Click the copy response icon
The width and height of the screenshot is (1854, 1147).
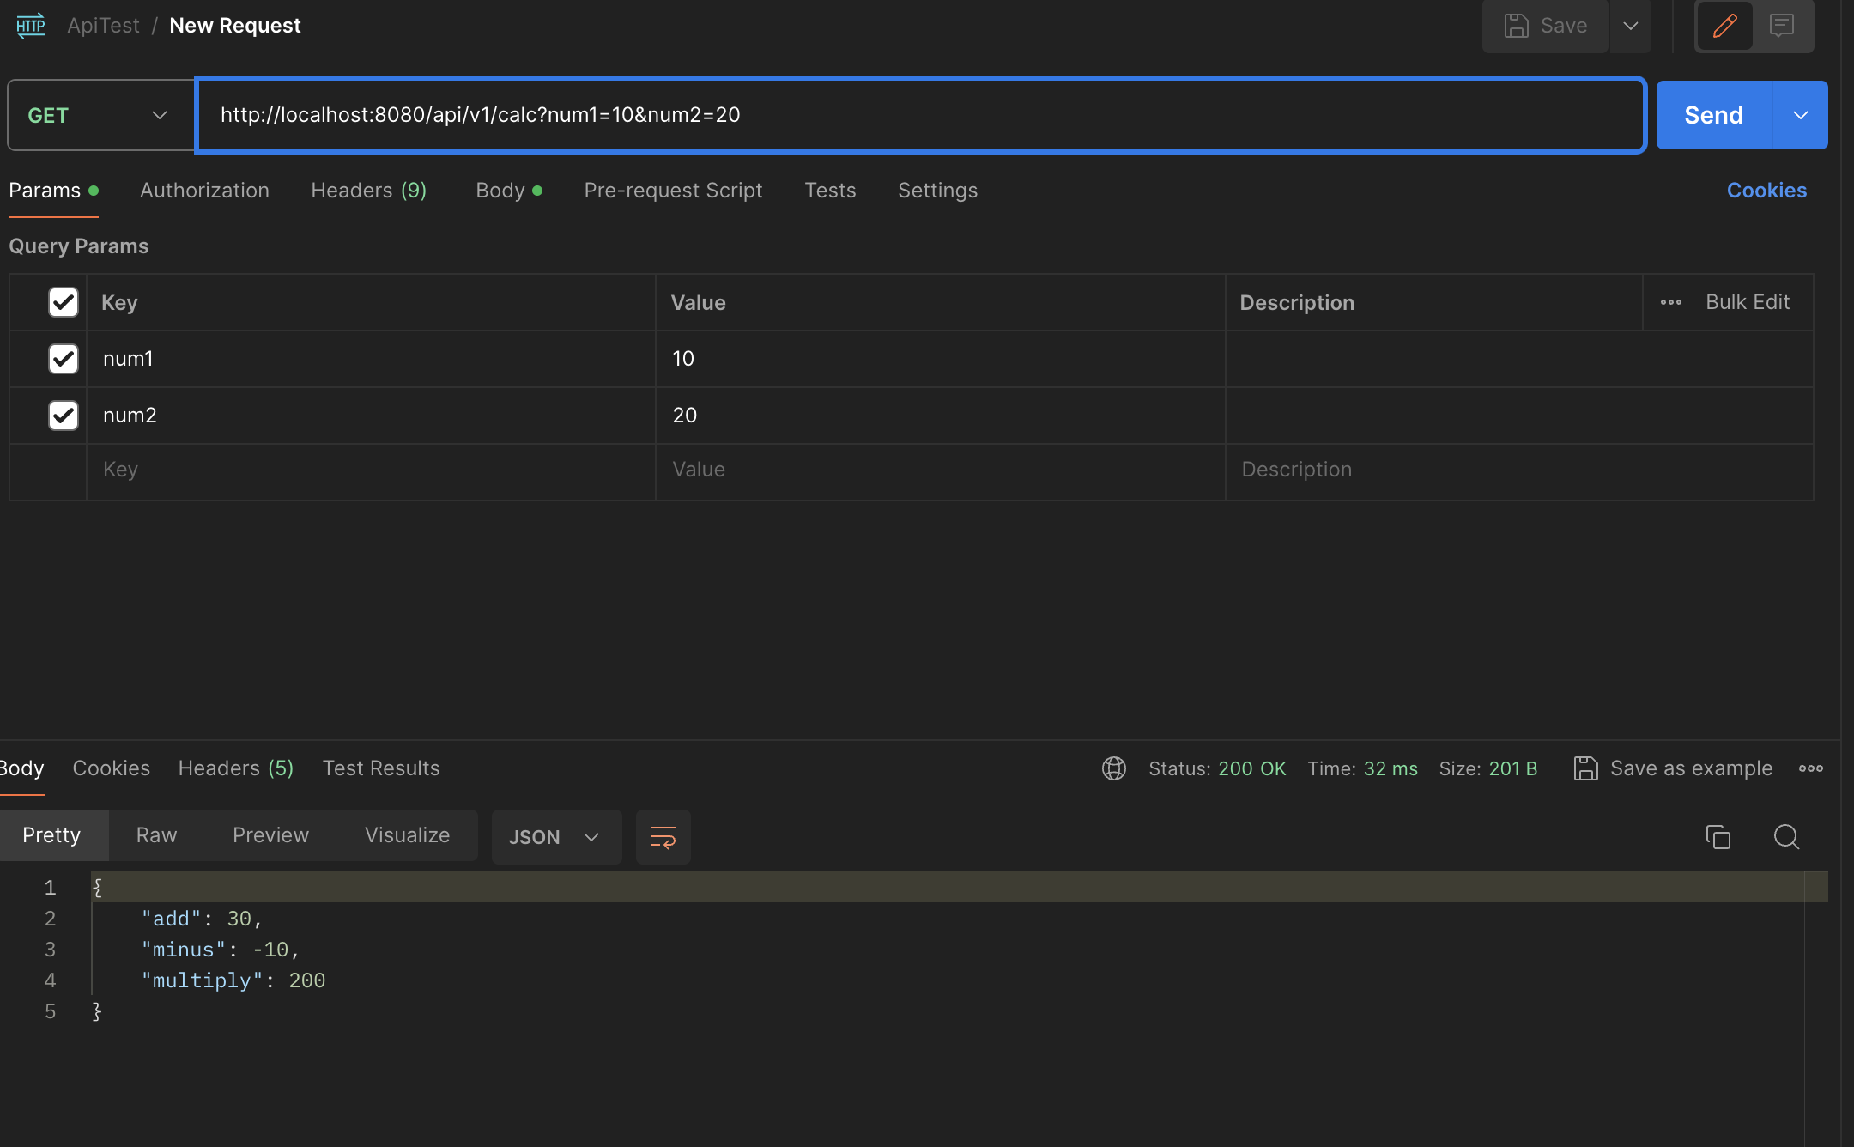1718,836
